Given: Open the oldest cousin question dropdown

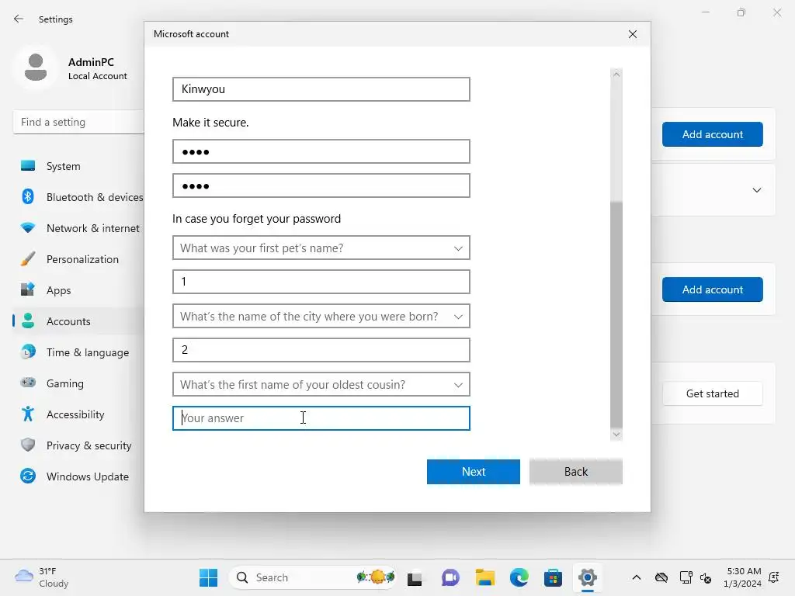Looking at the screenshot, I should click(x=321, y=384).
